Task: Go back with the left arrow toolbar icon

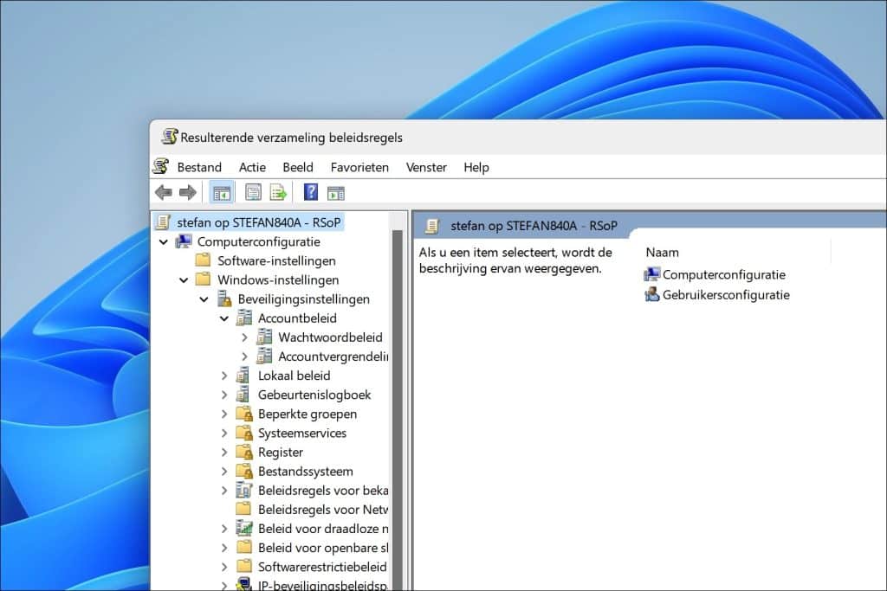Action: 164,193
